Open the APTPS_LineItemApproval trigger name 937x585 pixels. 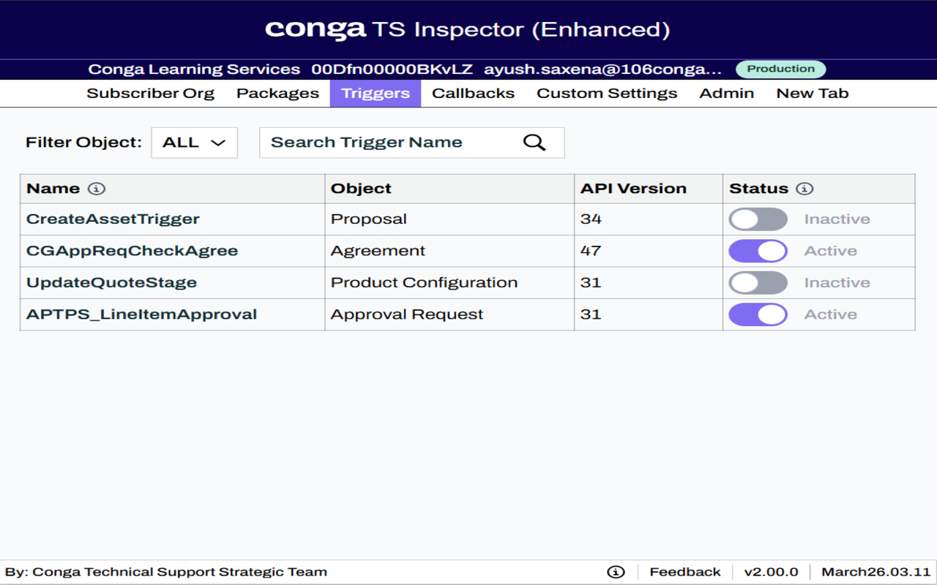(142, 314)
